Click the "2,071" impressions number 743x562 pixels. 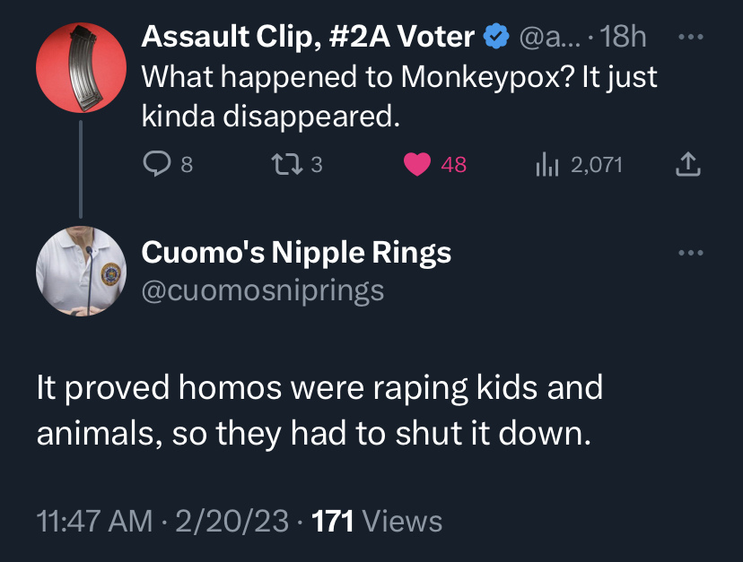[x=596, y=164]
